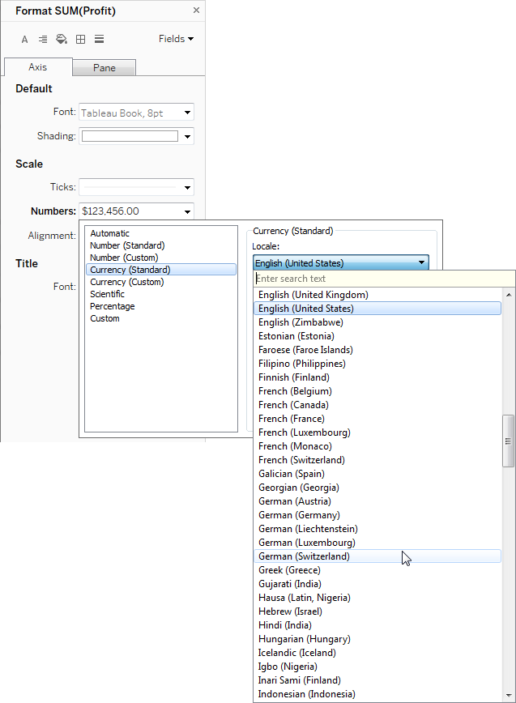Select the Format Borders grid icon
Screen dimensions: 516x703
[80, 39]
